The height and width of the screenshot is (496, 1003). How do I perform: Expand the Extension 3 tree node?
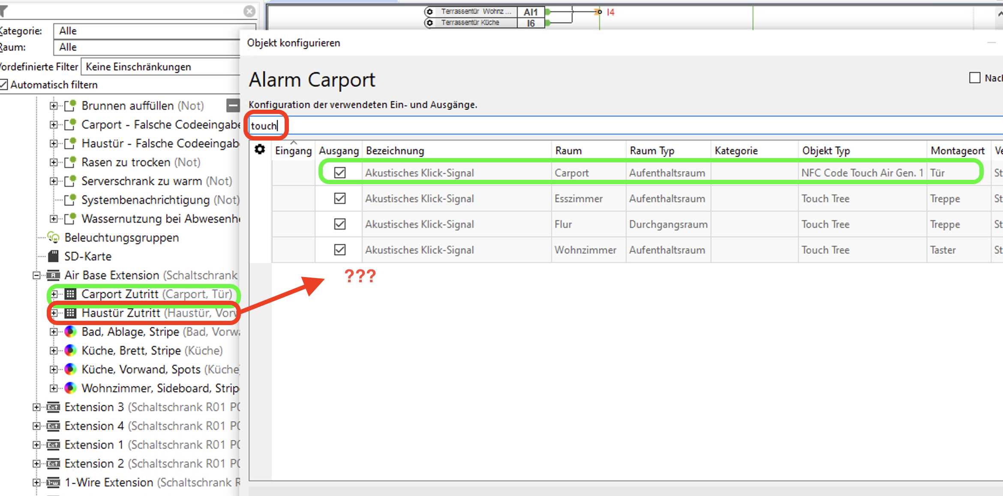tap(36, 407)
